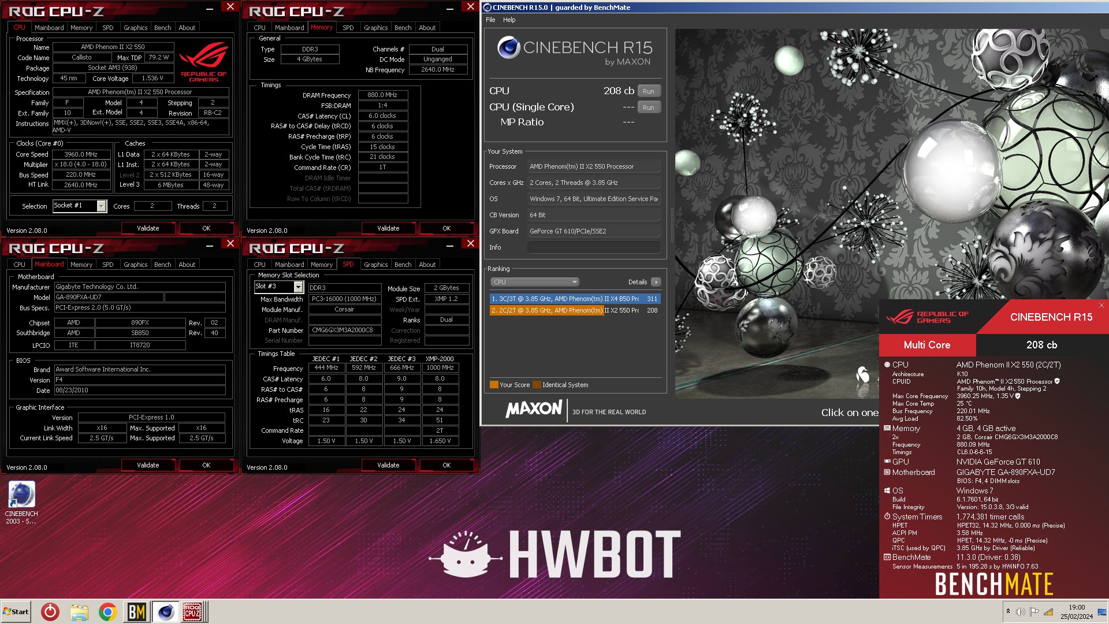Click the CPUID verified shield icon
The width and height of the screenshot is (1109, 624).
tap(1057, 381)
